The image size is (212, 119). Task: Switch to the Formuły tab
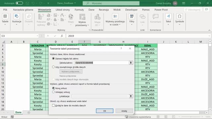[79, 10]
